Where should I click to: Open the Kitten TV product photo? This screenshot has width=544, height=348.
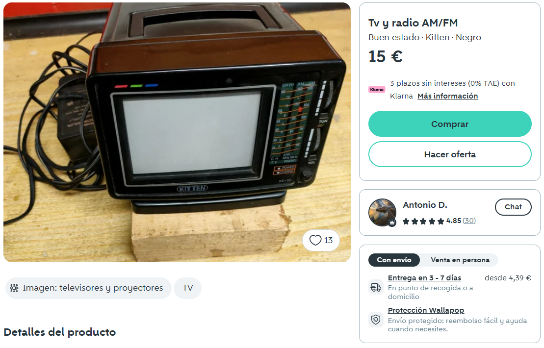[177, 132]
